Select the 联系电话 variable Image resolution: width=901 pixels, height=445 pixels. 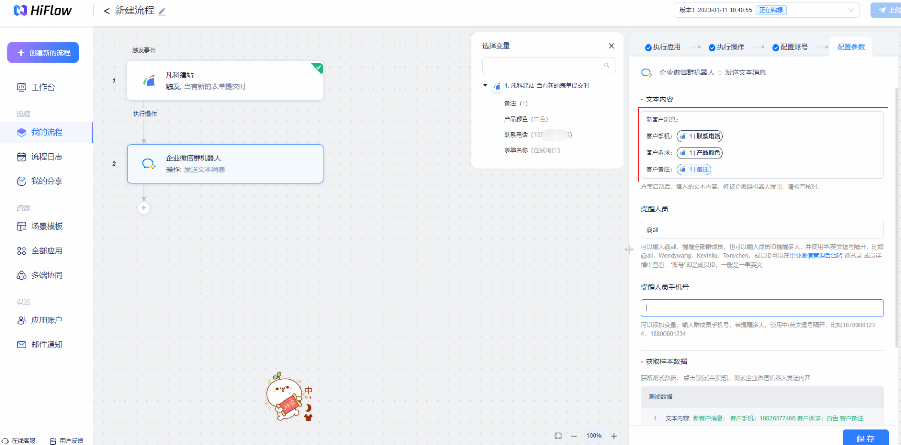click(x=538, y=135)
